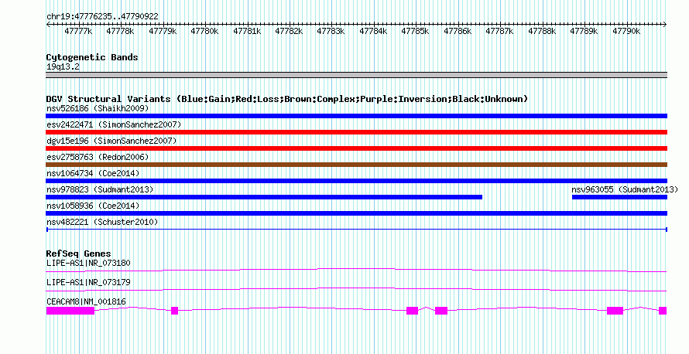Screen dimensions: 689x354
Task: Open the nsv526186 (Shaikh2009) label
Action: [98, 108]
